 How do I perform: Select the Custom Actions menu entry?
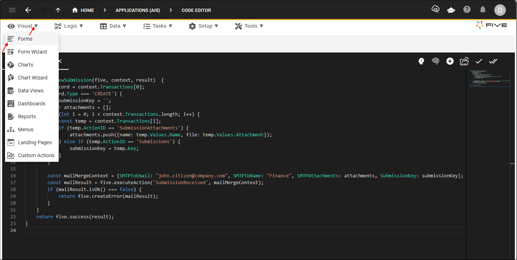pos(36,155)
